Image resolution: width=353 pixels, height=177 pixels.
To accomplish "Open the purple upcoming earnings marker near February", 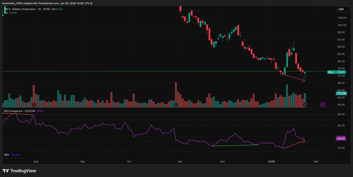I will click(x=323, y=104).
